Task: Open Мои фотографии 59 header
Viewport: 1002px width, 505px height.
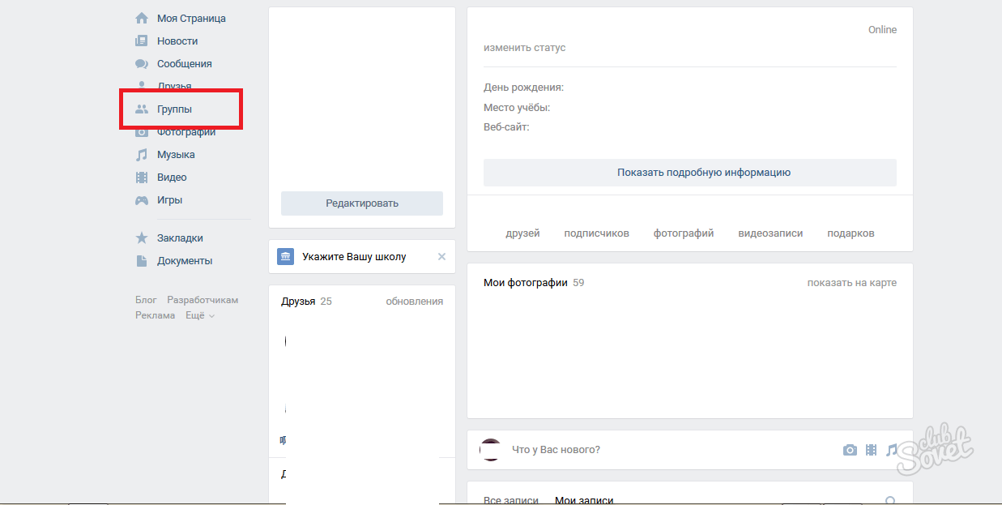Action: pyautogui.click(x=534, y=283)
